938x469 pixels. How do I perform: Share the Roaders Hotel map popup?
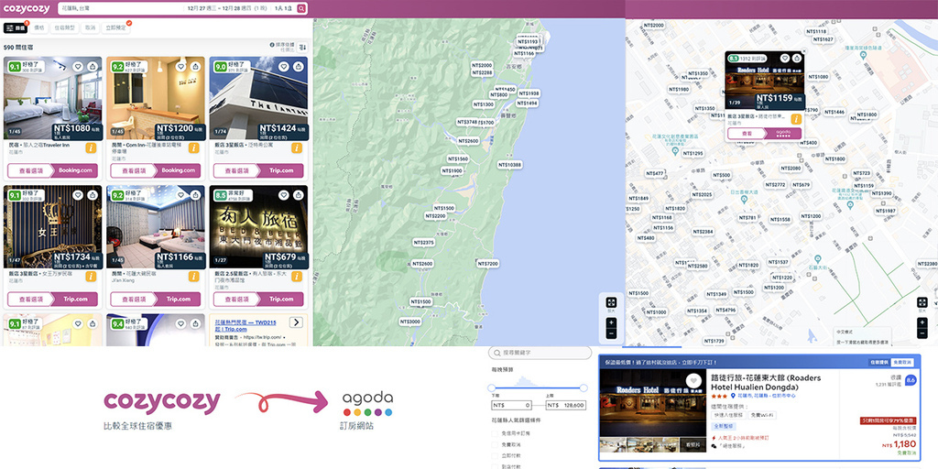[x=797, y=59]
